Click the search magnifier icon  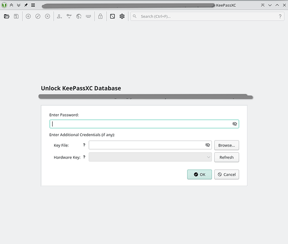(134, 17)
